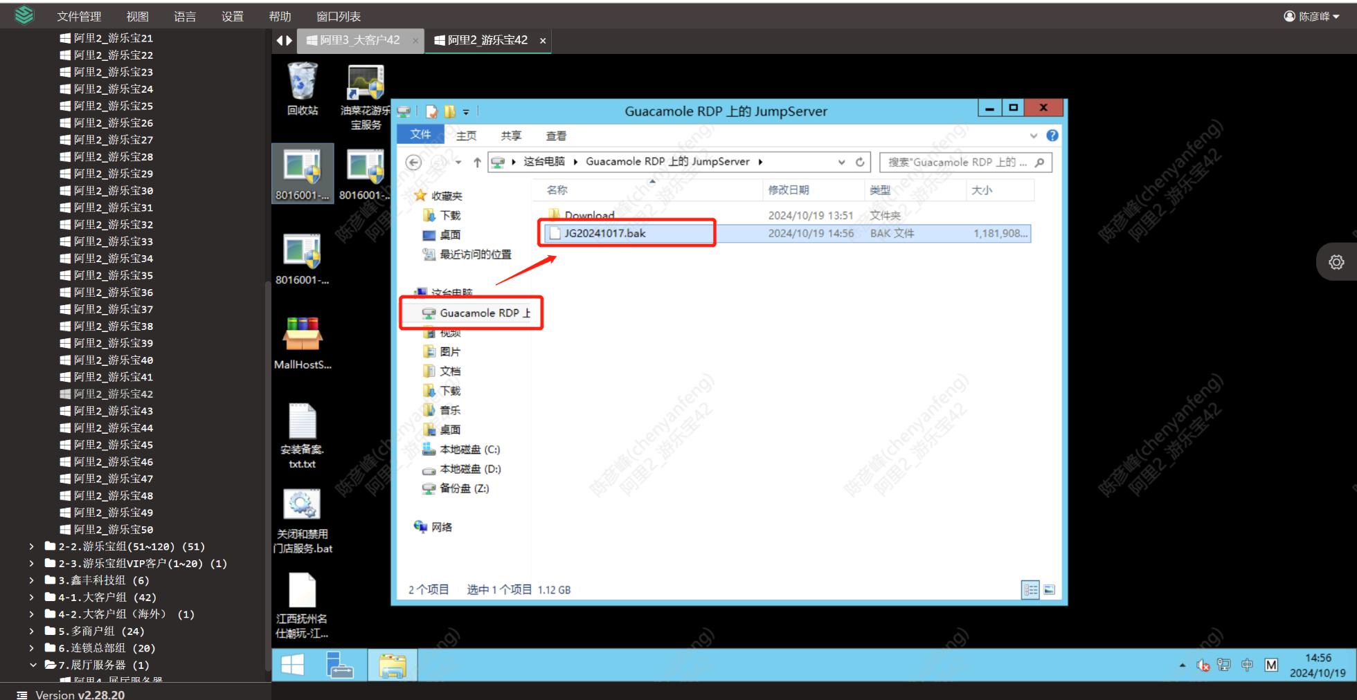Screen dimensions: 1357x700
Task: Open the 江西抚州名仕潮玩 file icon
Action: click(x=303, y=606)
